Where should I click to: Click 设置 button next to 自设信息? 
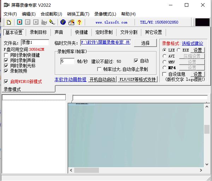(x=198, y=74)
